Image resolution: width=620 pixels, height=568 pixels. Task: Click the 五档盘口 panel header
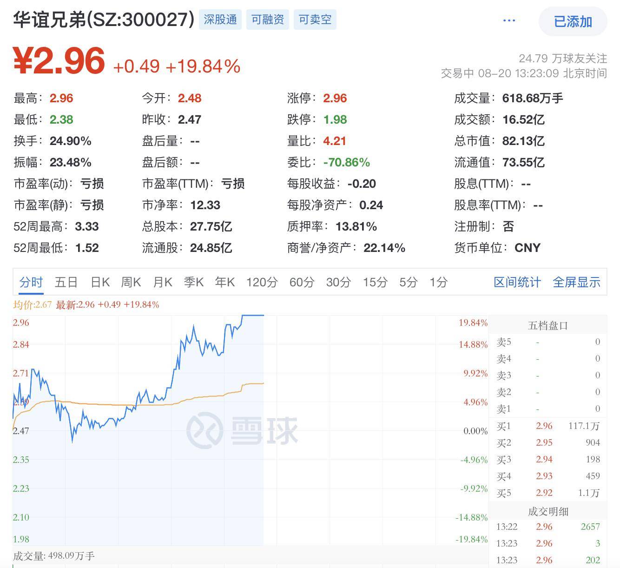pyautogui.click(x=548, y=326)
